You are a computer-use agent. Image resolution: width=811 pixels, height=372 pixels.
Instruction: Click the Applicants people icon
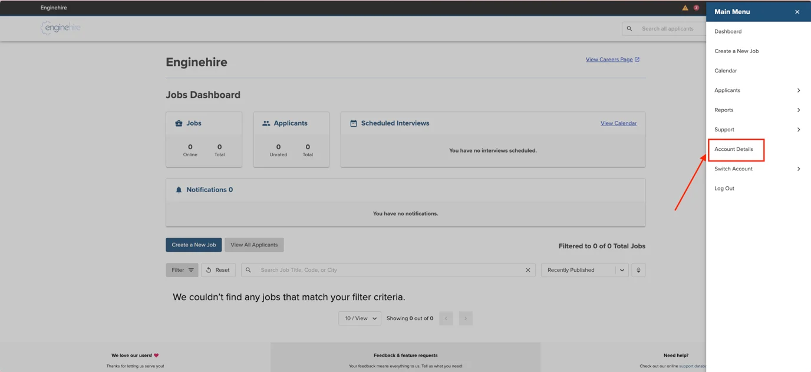coord(266,123)
